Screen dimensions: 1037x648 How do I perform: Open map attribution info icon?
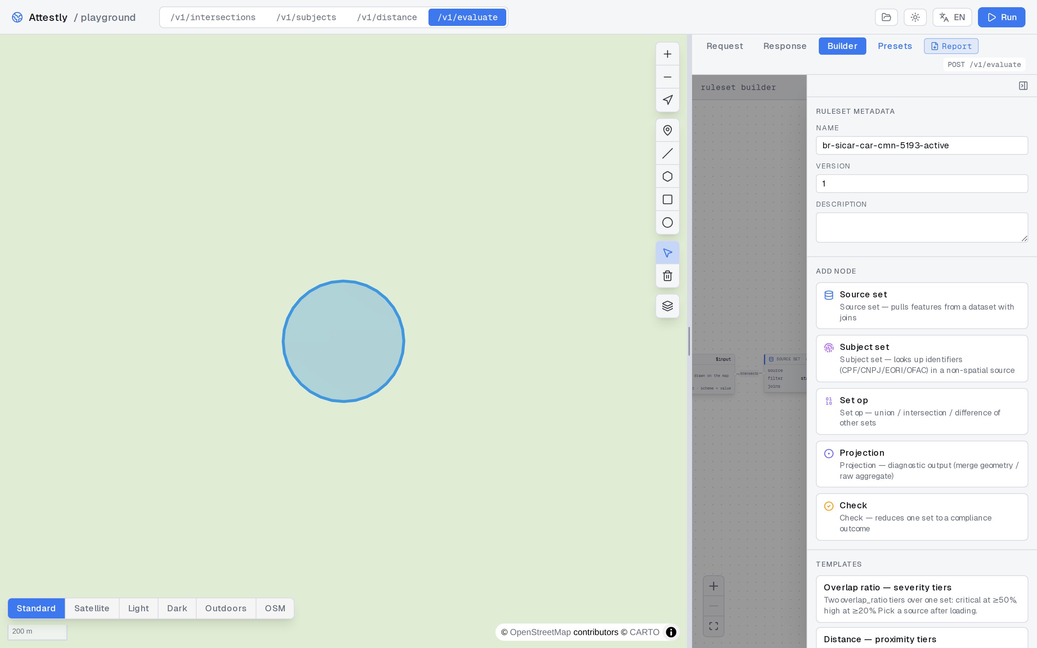[x=670, y=632]
